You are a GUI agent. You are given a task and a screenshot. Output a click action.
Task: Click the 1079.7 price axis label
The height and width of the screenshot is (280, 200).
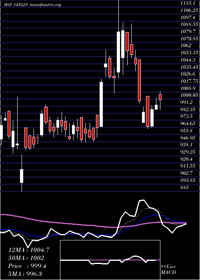(x=188, y=32)
